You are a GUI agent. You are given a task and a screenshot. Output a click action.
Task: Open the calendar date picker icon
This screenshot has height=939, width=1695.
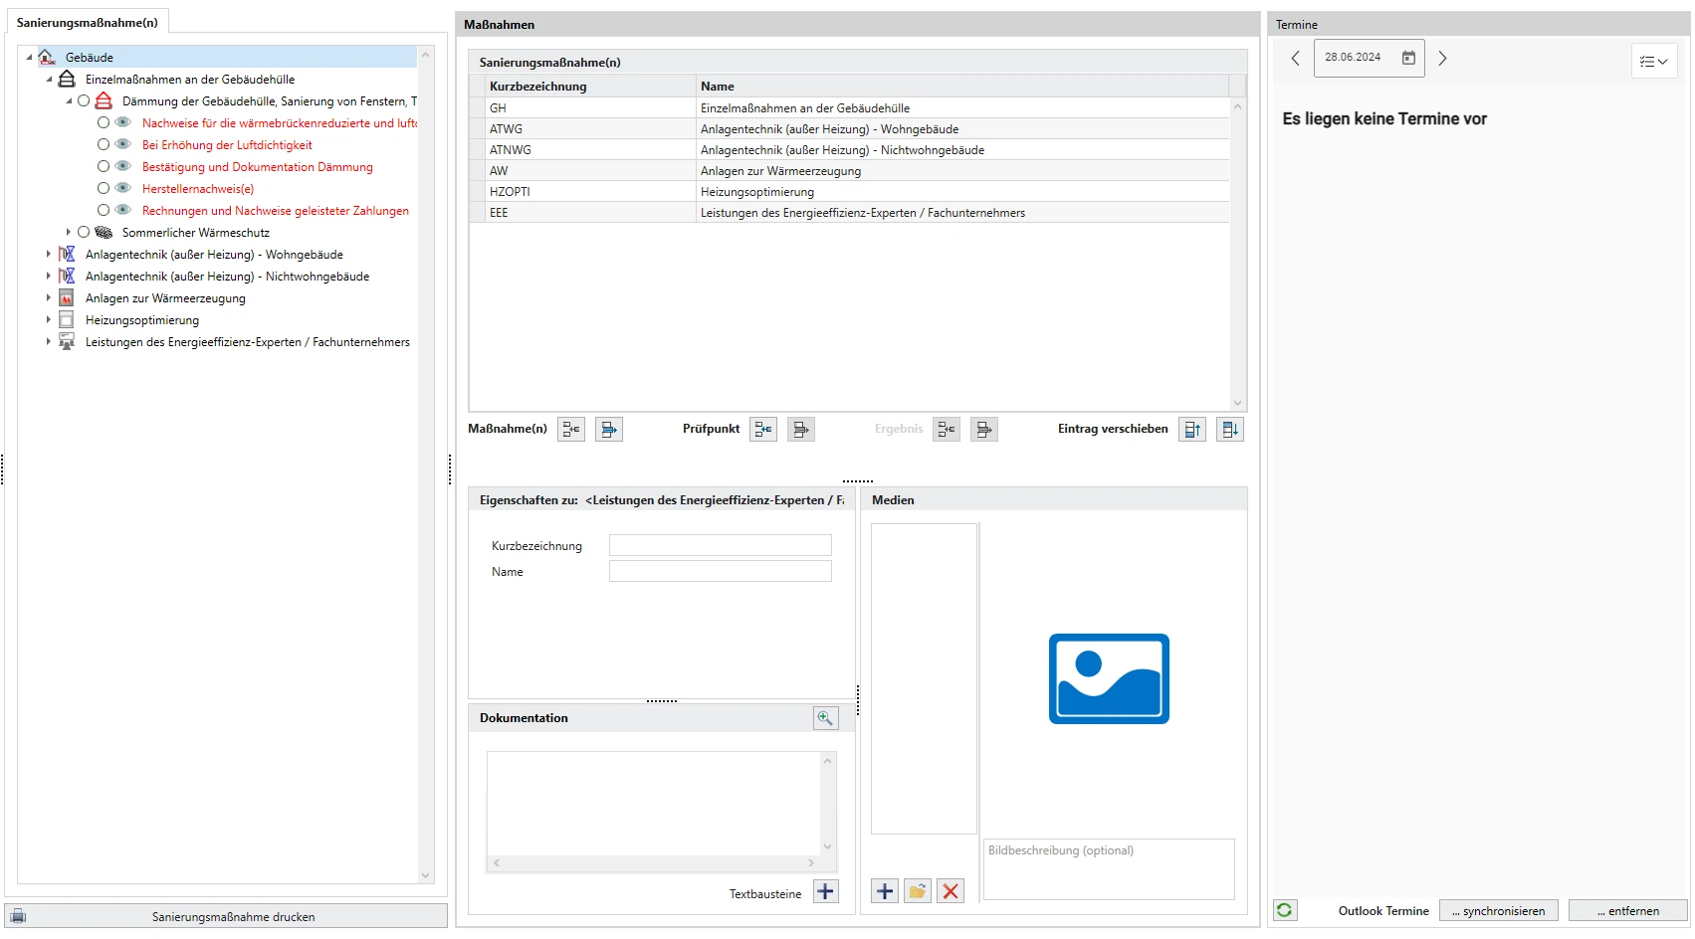point(1408,59)
